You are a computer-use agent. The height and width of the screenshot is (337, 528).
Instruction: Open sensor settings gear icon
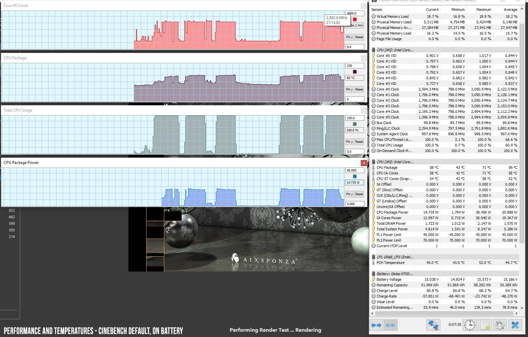tap(499, 325)
